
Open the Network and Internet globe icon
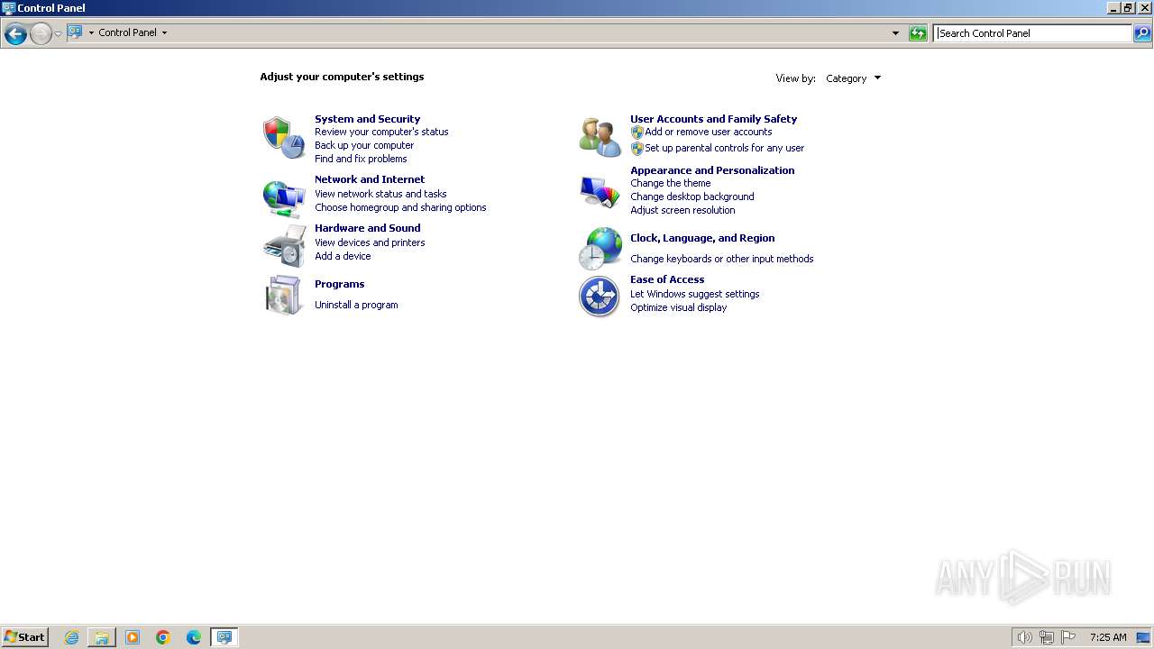(x=284, y=198)
